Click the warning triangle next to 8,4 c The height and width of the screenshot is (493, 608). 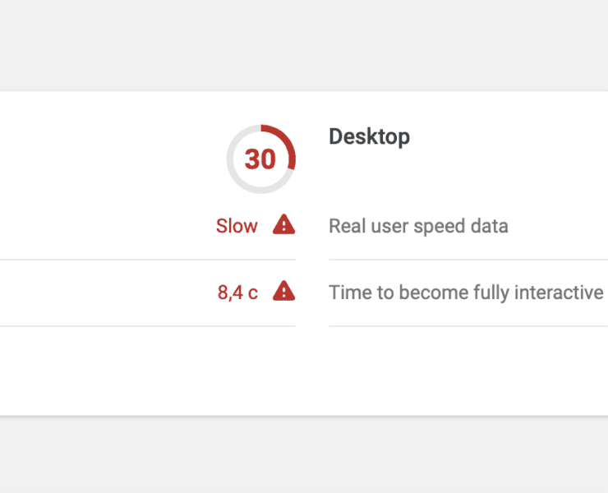pos(283,291)
